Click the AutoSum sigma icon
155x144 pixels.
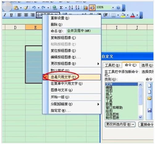pyautogui.click(x=61, y=8)
